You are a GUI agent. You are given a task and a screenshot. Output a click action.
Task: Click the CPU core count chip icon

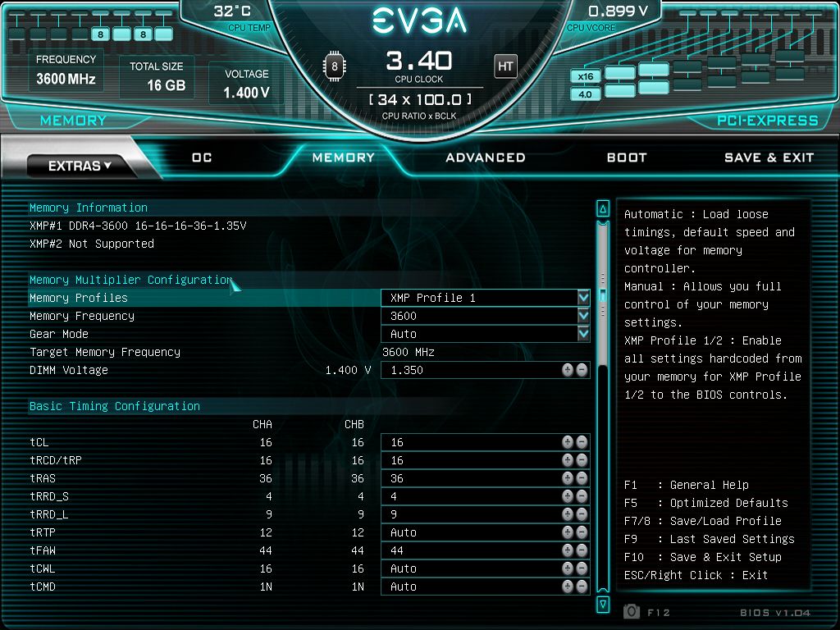[x=335, y=66]
